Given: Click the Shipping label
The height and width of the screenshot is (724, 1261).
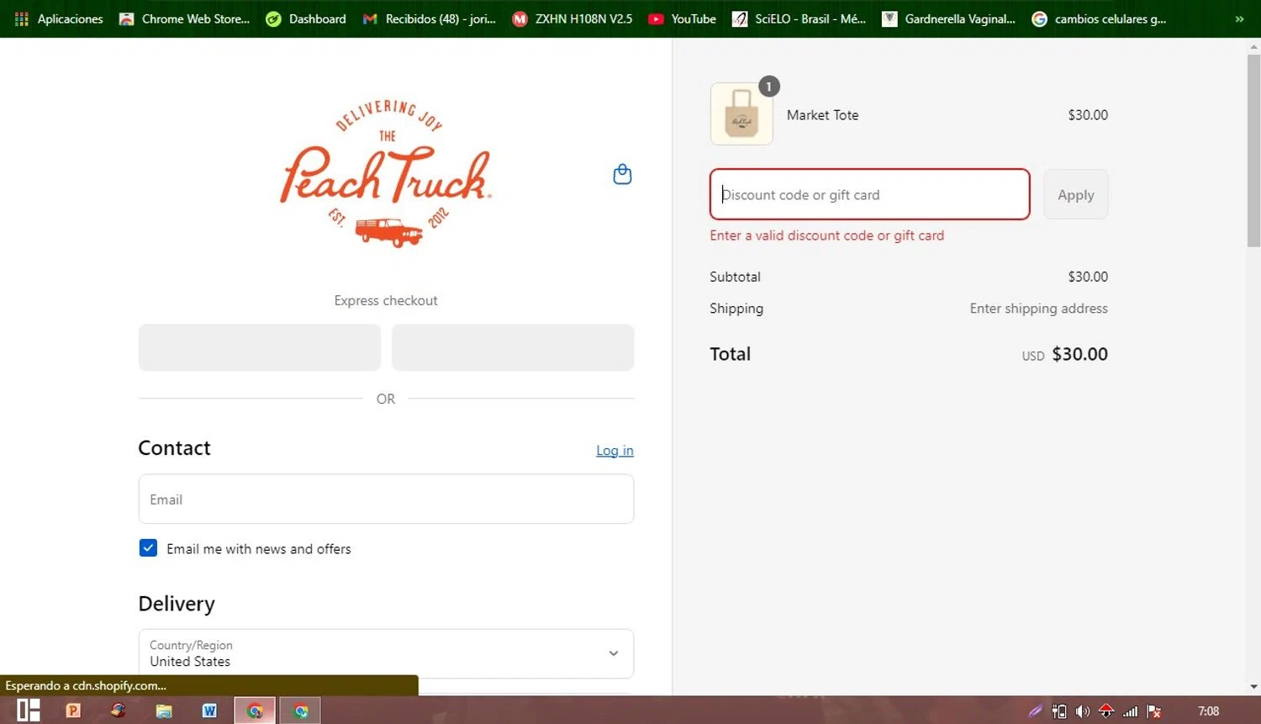Looking at the screenshot, I should coord(736,309).
